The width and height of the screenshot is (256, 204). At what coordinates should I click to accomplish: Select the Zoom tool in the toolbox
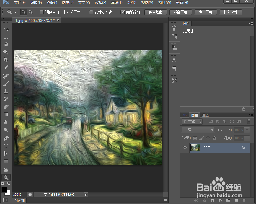6,177
